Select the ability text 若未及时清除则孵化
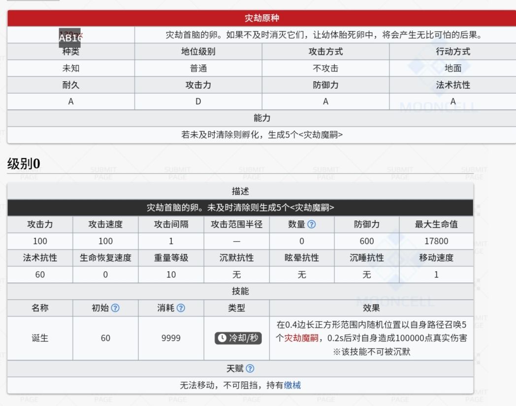This screenshot has width=516, height=406. click(261, 135)
